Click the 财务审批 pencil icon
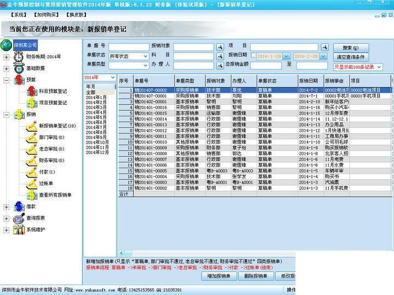 point(32,161)
